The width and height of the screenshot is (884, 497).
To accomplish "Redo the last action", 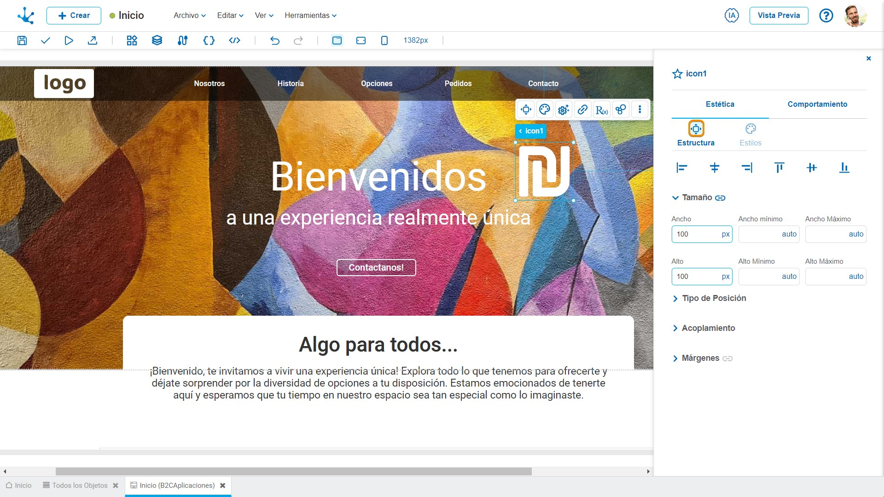I will pyautogui.click(x=298, y=40).
